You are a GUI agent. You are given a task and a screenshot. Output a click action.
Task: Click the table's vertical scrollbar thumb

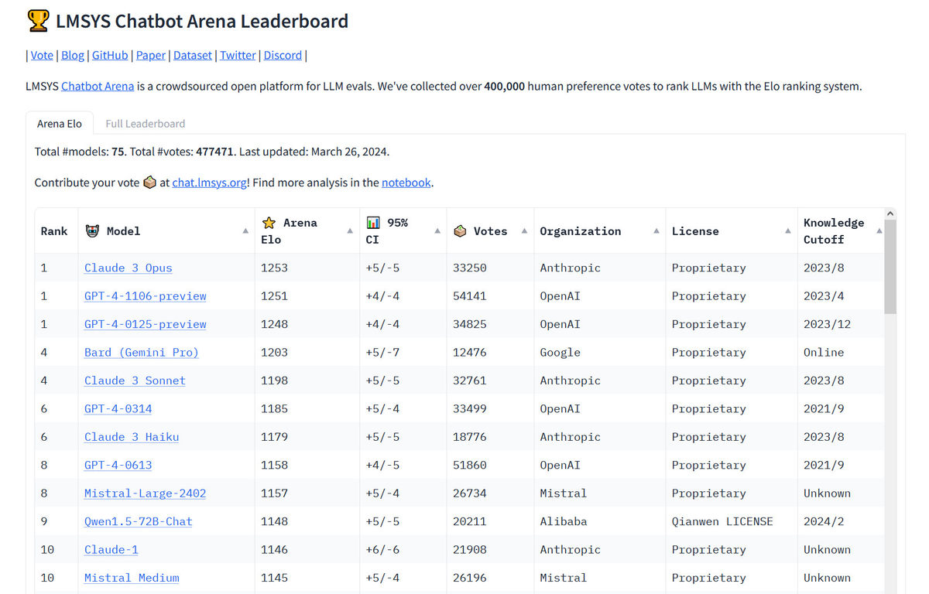[890, 267]
